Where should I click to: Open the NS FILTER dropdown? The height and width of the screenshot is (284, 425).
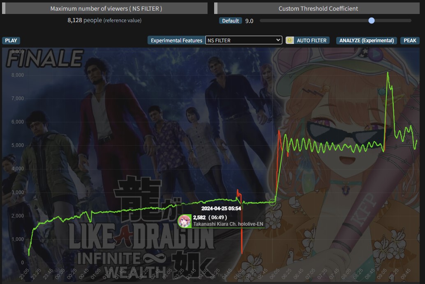point(244,40)
